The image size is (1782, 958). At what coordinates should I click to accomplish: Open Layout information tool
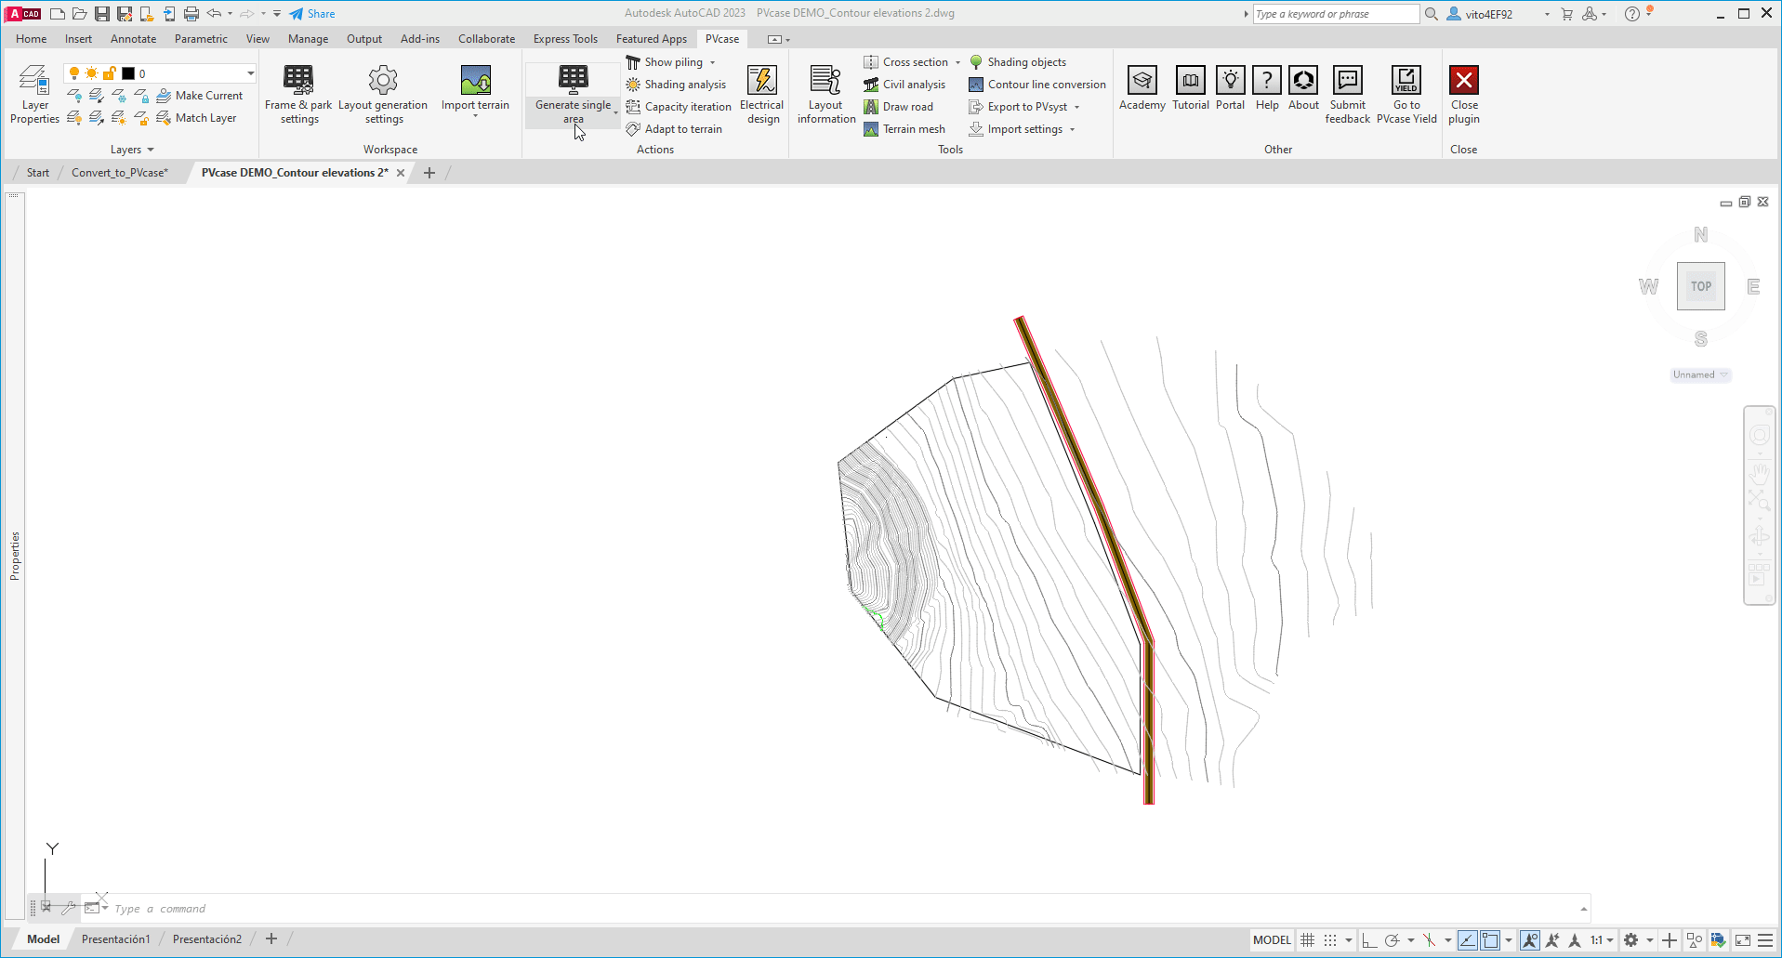click(x=825, y=94)
